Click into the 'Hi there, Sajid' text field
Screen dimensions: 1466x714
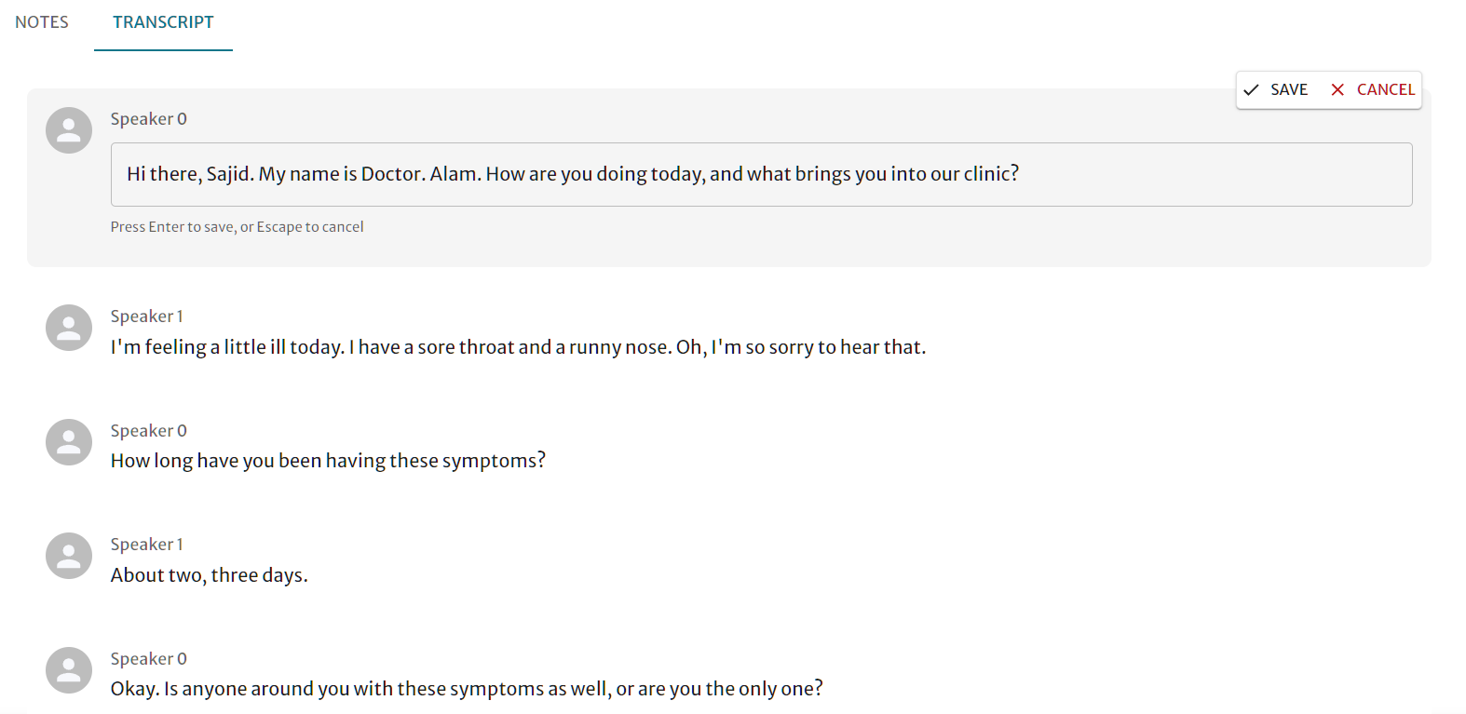pyautogui.click(x=761, y=174)
